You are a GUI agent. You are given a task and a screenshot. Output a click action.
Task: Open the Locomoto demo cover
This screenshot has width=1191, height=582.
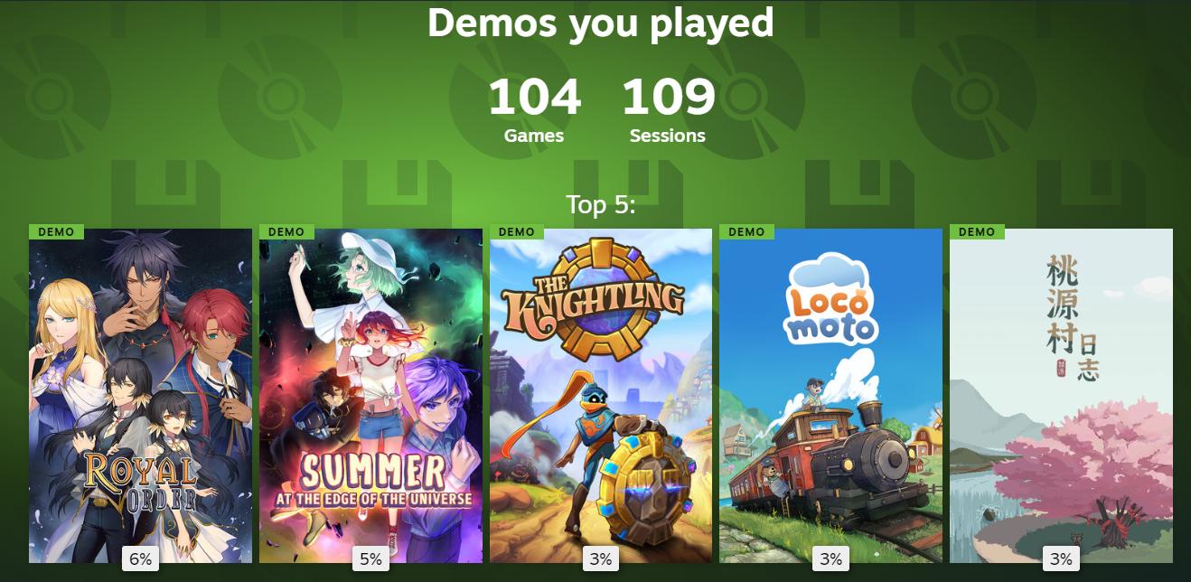click(x=830, y=396)
